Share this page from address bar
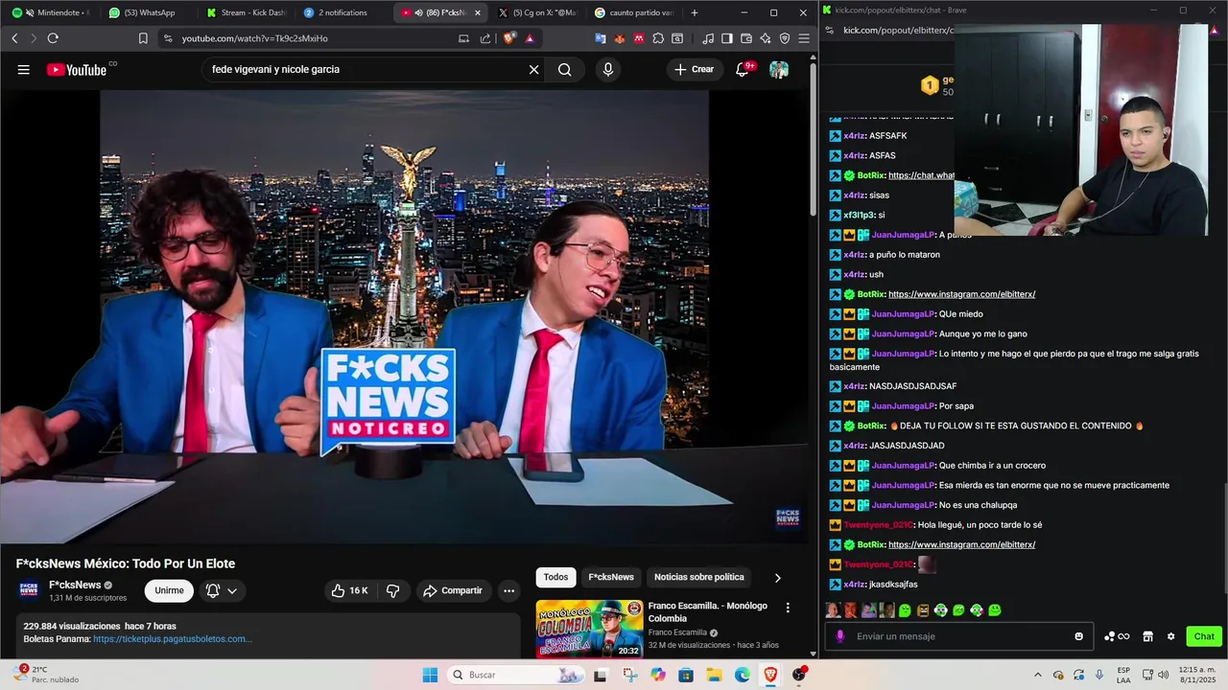The width and height of the screenshot is (1228, 690). 485,38
